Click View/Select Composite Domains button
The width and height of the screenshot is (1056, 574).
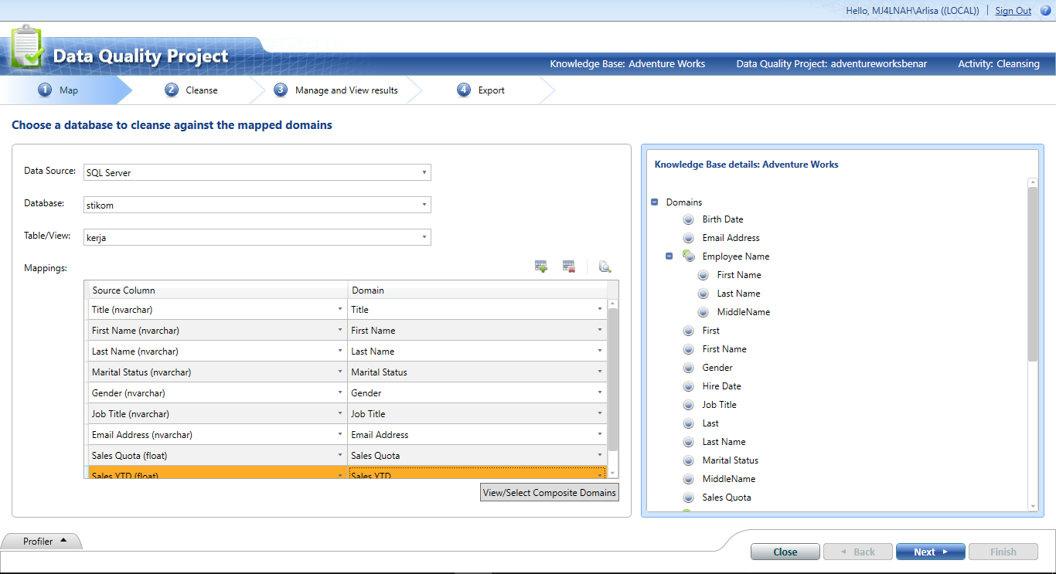pos(549,491)
